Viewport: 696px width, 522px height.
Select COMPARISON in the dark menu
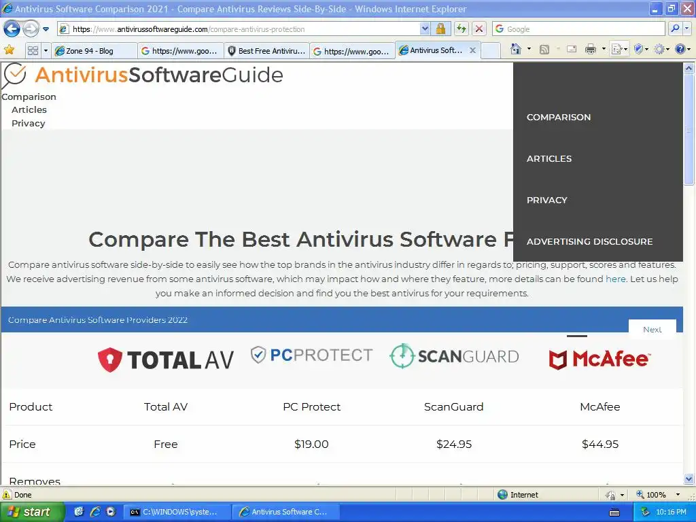coord(559,117)
